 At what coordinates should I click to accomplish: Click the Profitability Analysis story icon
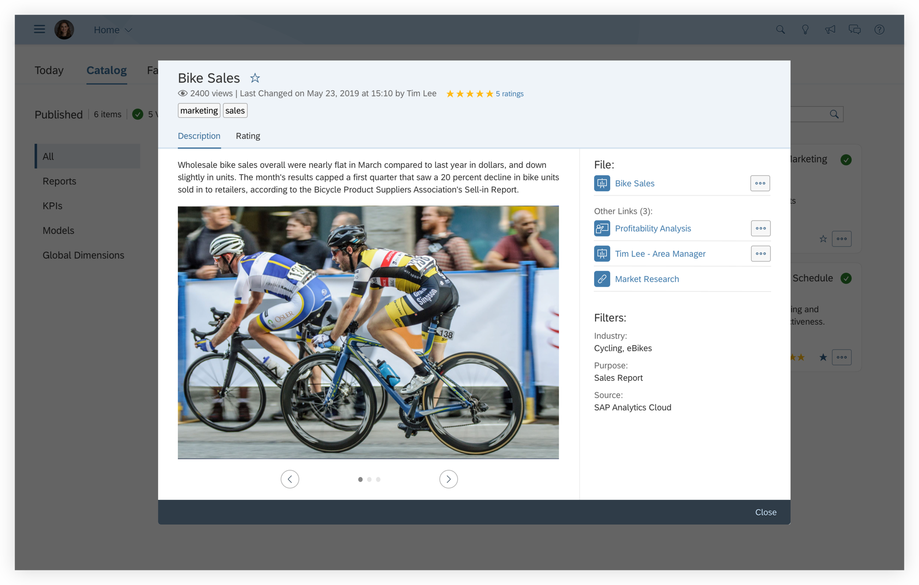(x=602, y=228)
